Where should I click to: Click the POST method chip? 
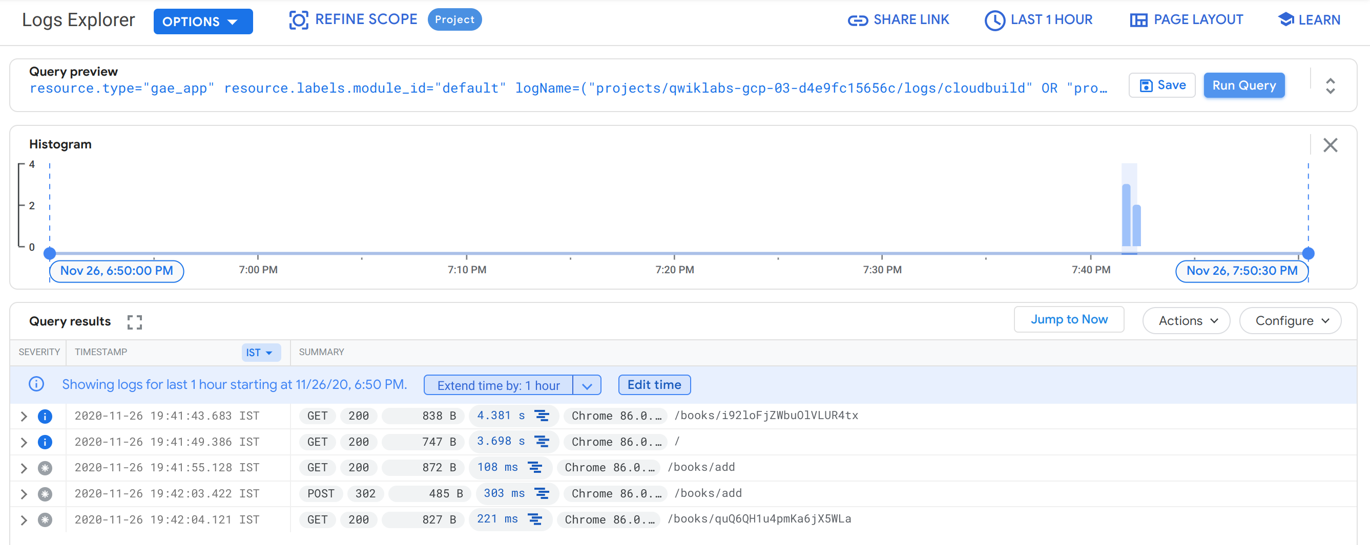(x=321, y=493)
